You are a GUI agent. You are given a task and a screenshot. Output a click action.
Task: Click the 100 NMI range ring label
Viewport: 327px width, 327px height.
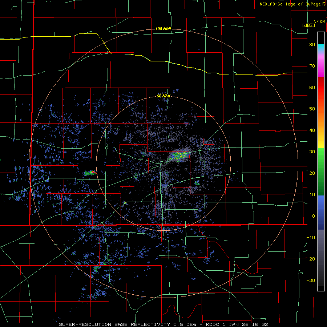coord(163,29)
